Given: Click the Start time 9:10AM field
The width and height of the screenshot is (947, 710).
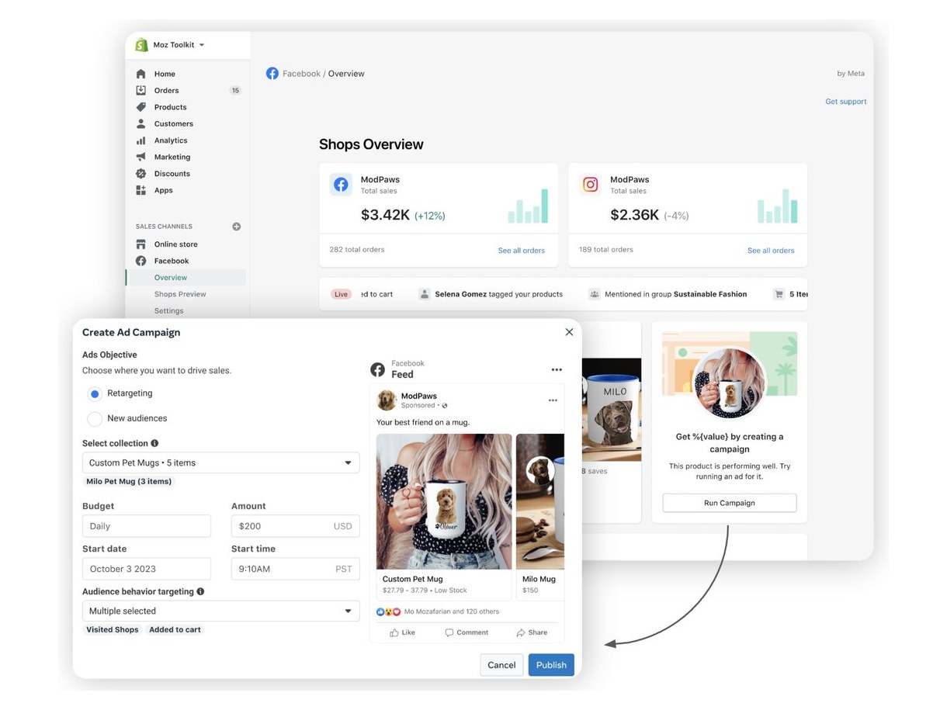Looking at the screenshot, I should pos(296,569).
